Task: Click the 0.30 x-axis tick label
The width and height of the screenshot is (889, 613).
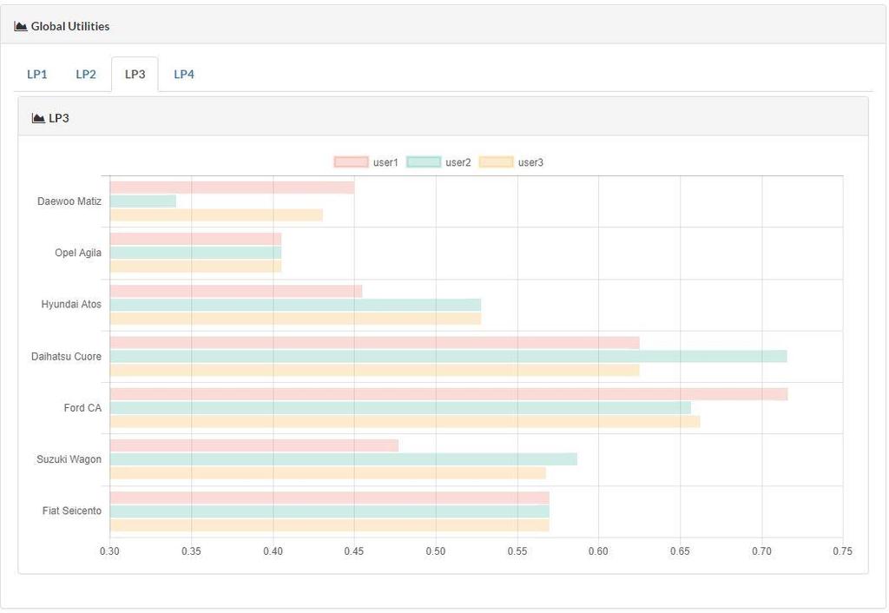Action: coord(110,551)
